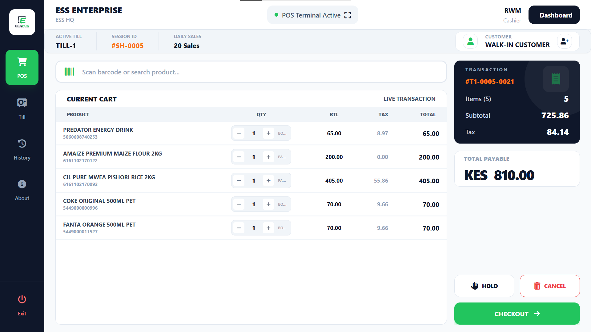
Task: Click the Subtotal value 725.86
Action: pos(555,116)
